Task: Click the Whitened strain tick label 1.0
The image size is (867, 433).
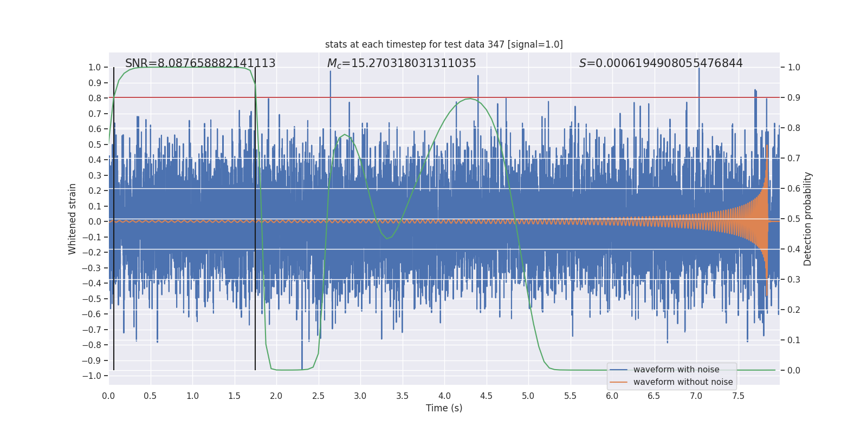Action: click(95, 67)
